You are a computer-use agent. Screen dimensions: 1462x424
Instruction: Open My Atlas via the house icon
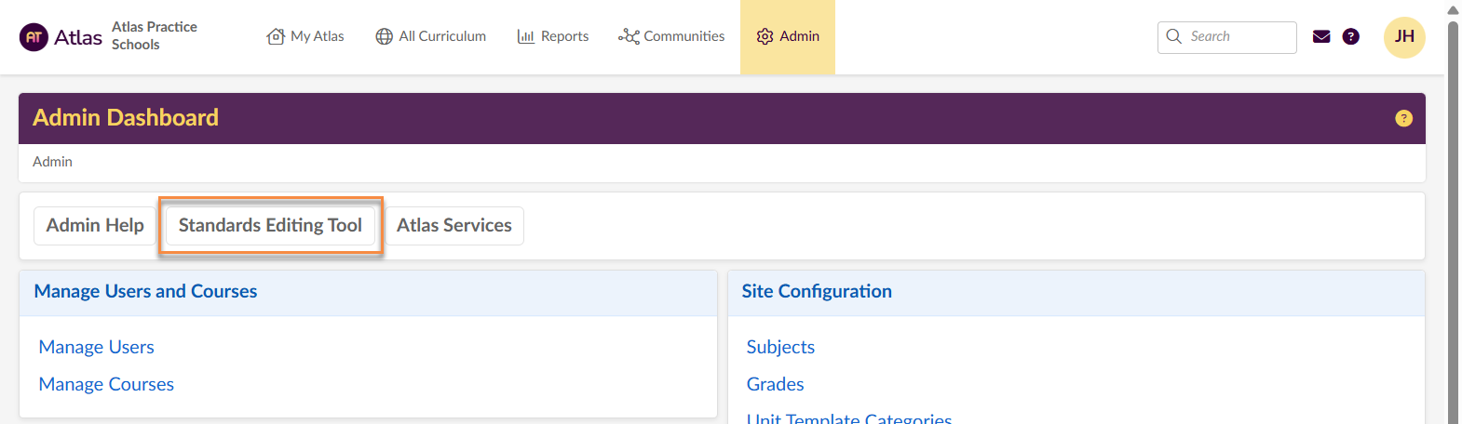pyautogui.click(x=276, y=36)
